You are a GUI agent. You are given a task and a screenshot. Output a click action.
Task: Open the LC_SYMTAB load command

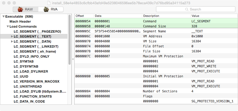pyautogui.click(x=24, y=62)
